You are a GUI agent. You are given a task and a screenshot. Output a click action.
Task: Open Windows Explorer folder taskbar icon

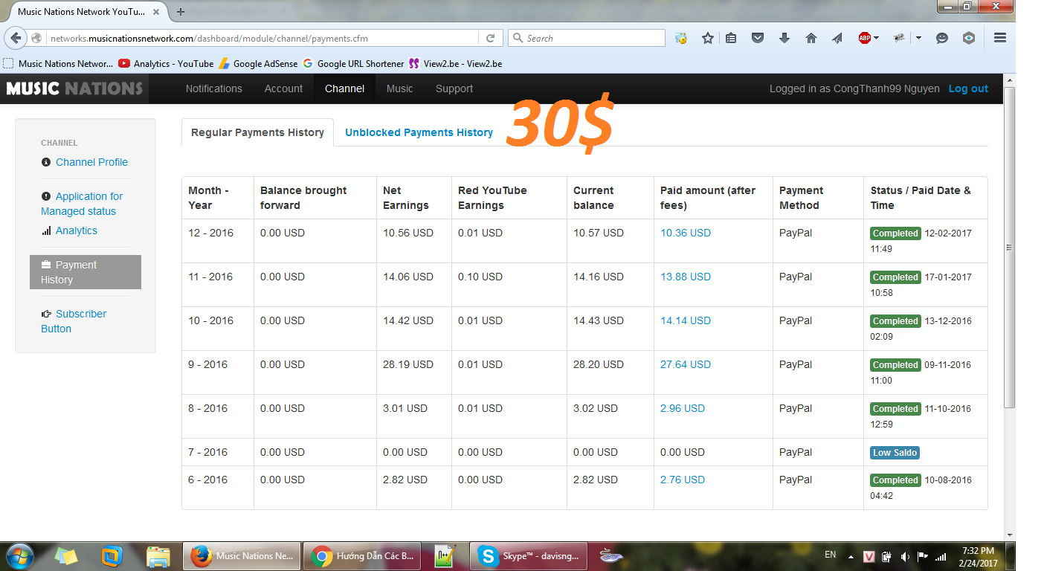point(159,556)
